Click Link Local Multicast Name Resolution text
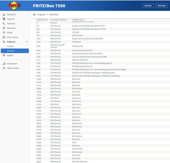 pos(90,57)
